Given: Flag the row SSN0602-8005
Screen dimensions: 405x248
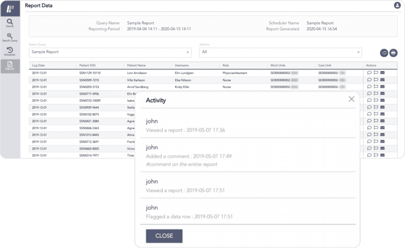Looking at the screenshot, I should coord(376,148).
